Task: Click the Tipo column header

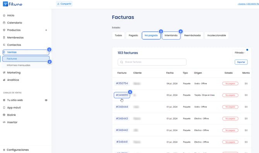Action: click(185, 73)
